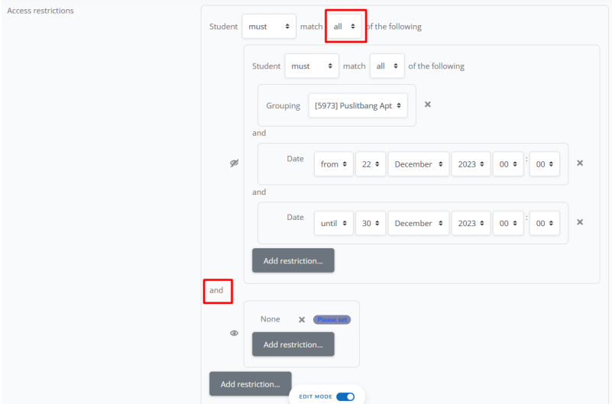Open nested 'all' match dropdown
The width and height of the screenshot is (612, 404).
point(387,66)
